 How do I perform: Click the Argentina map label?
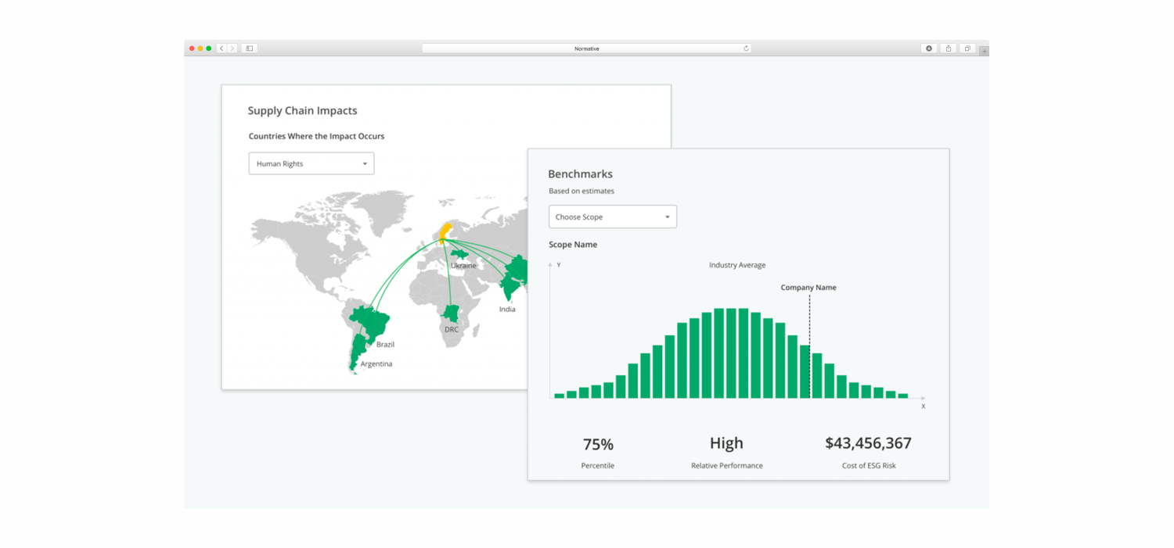[x=376, y=364]
